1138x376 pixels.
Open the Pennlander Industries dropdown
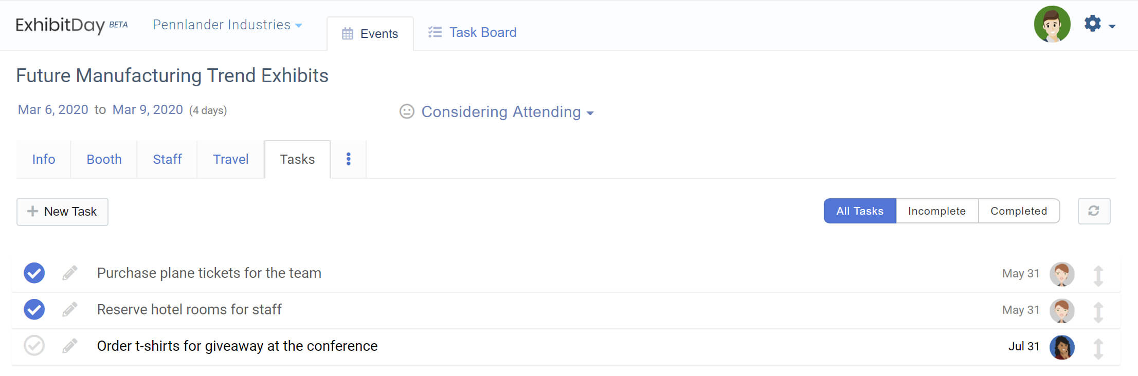click(x=227, y=25)
